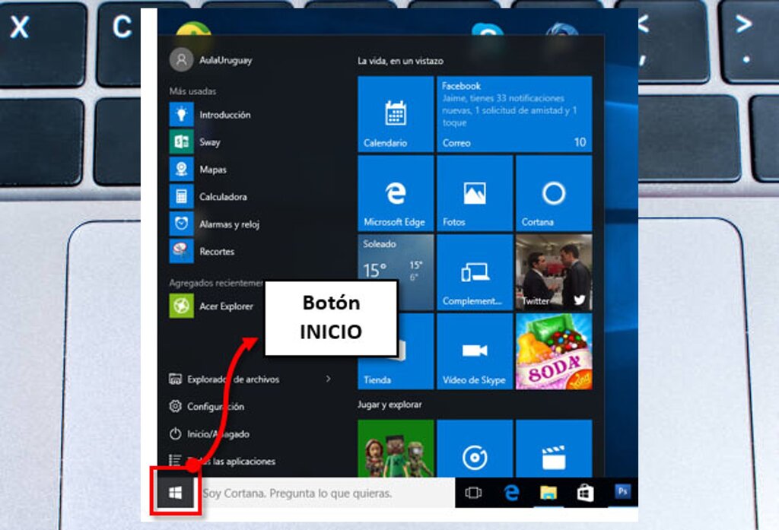Expand the Explorador de archivos arrow
Image resolution: width=779 pixels, height=530 pixels.
(328, 379)
